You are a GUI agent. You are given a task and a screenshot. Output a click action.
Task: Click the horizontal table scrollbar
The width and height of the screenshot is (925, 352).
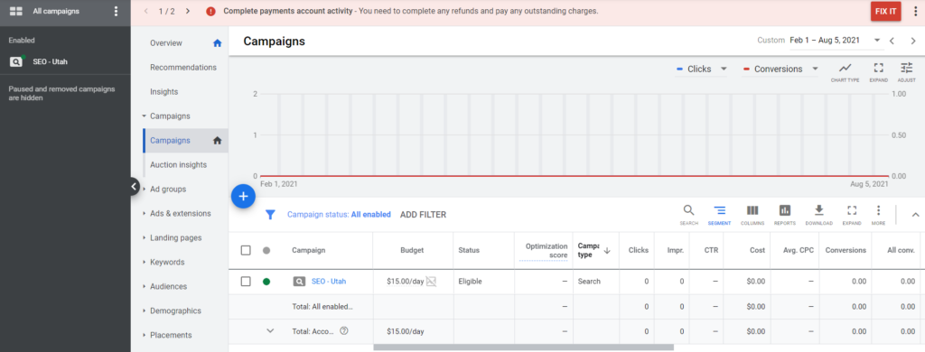pos(523,347)
